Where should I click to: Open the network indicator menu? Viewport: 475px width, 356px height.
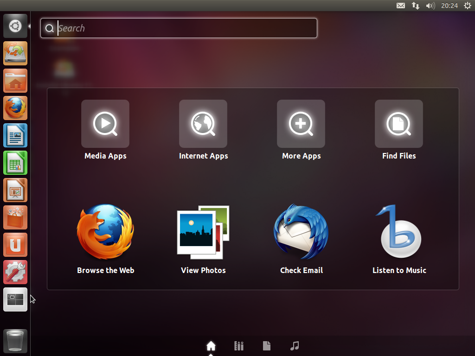pos(415,6)
